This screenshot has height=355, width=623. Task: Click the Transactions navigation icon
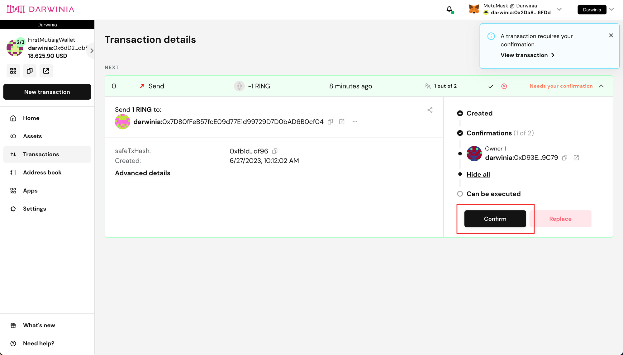[13, 154]
